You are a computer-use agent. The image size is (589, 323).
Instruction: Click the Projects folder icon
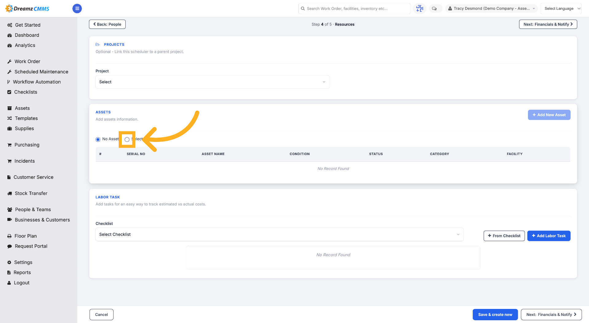coord(98,44)
